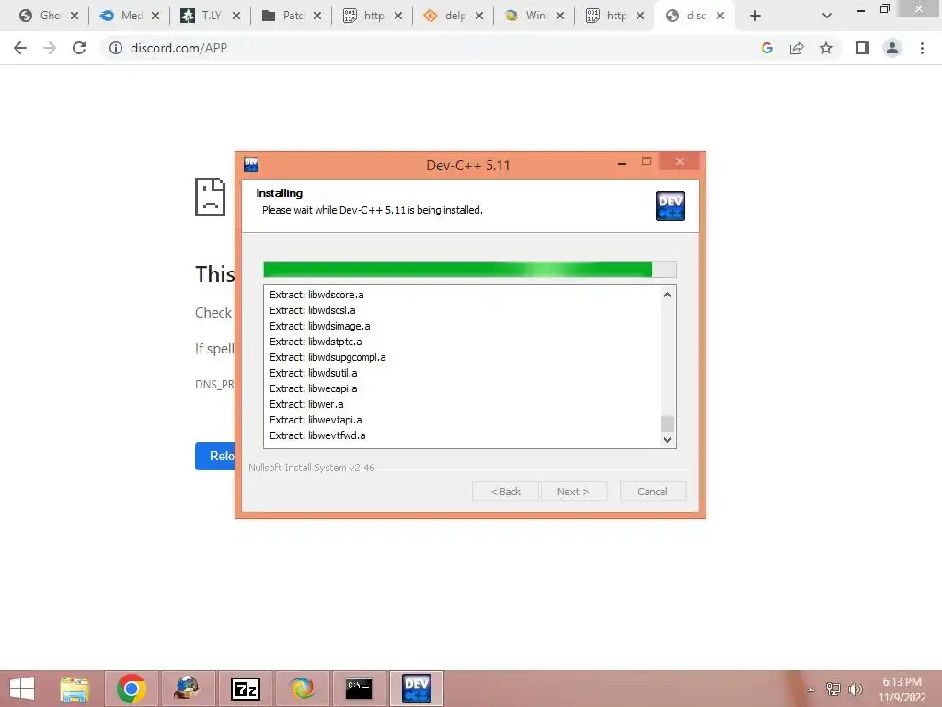This screenshot has width=942, height=707.
Task: Bookmark this tab with star icon
Action: 826,48
